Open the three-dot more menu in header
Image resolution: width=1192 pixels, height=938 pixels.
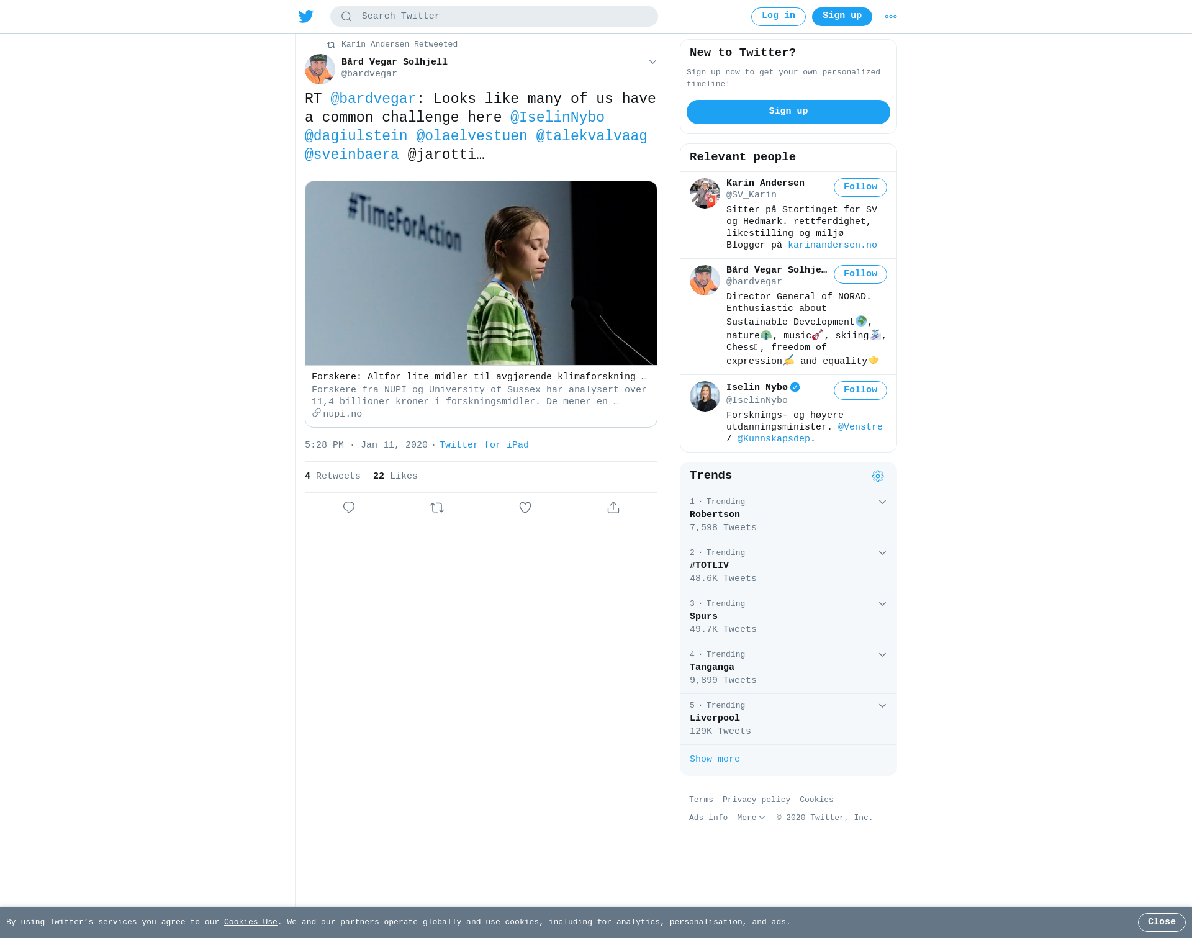[891, 17]
